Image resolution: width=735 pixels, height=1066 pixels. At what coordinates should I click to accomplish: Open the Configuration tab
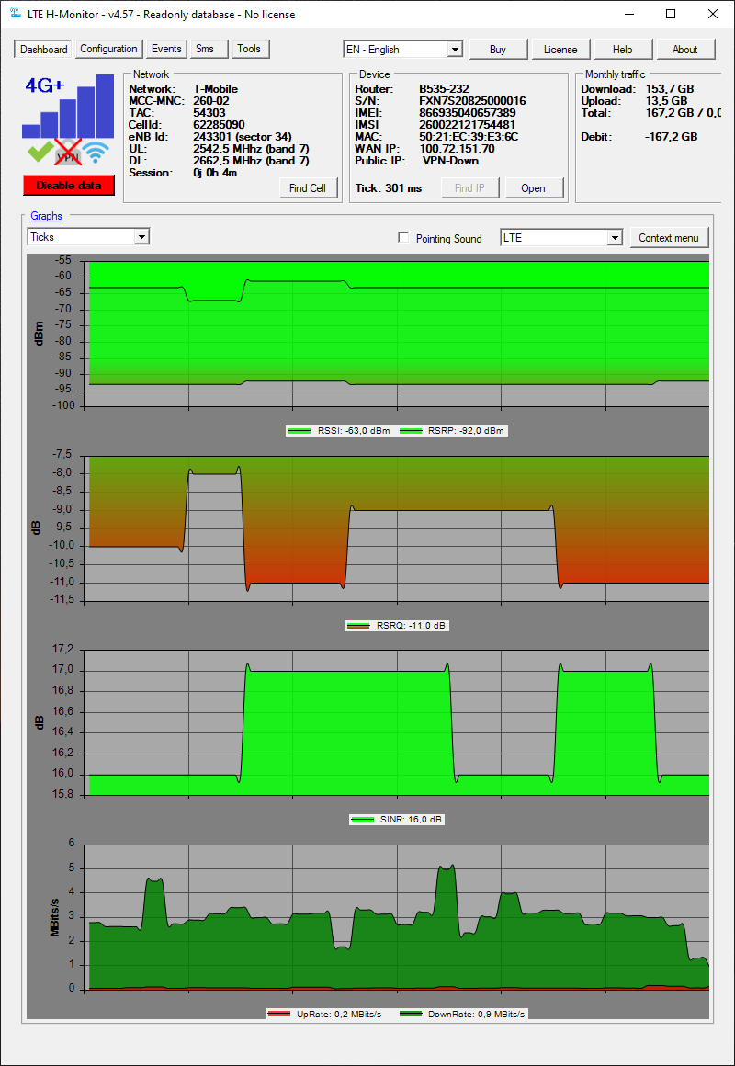pos(108,49)
